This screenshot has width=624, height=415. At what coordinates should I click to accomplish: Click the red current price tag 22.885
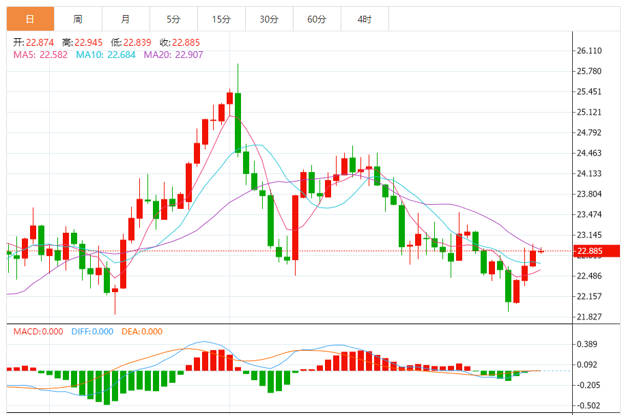(x=596, y=251)
